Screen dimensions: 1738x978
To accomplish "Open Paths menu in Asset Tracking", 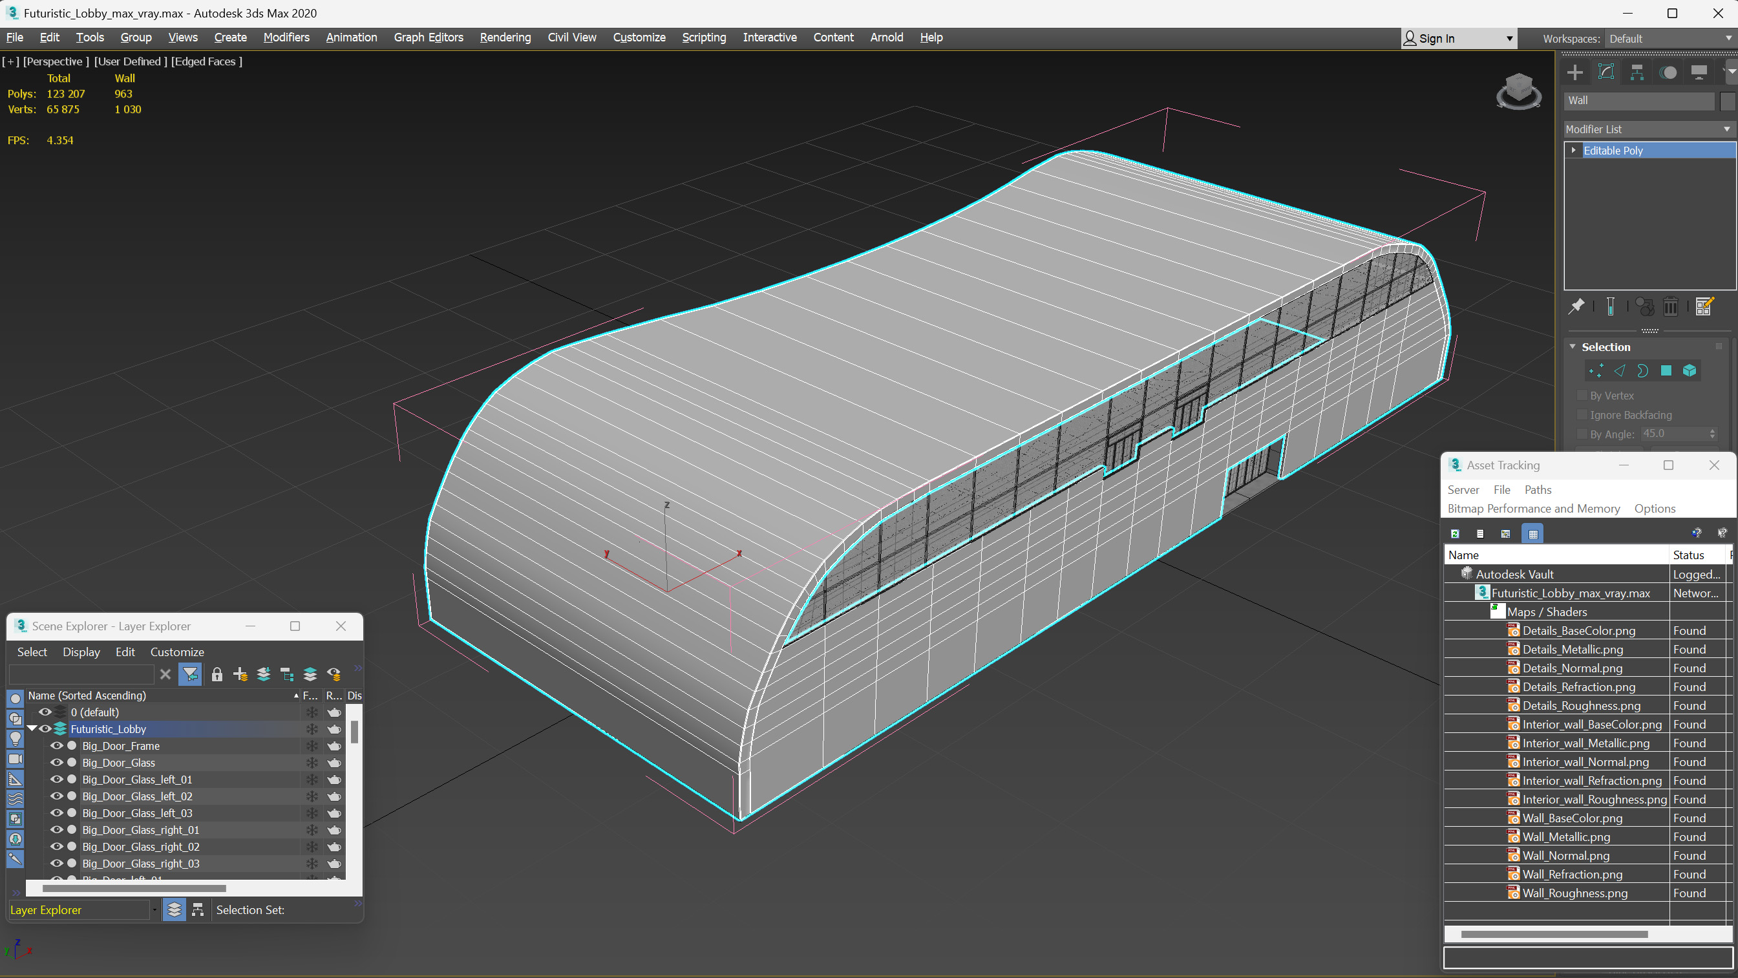I will 1537,490.
